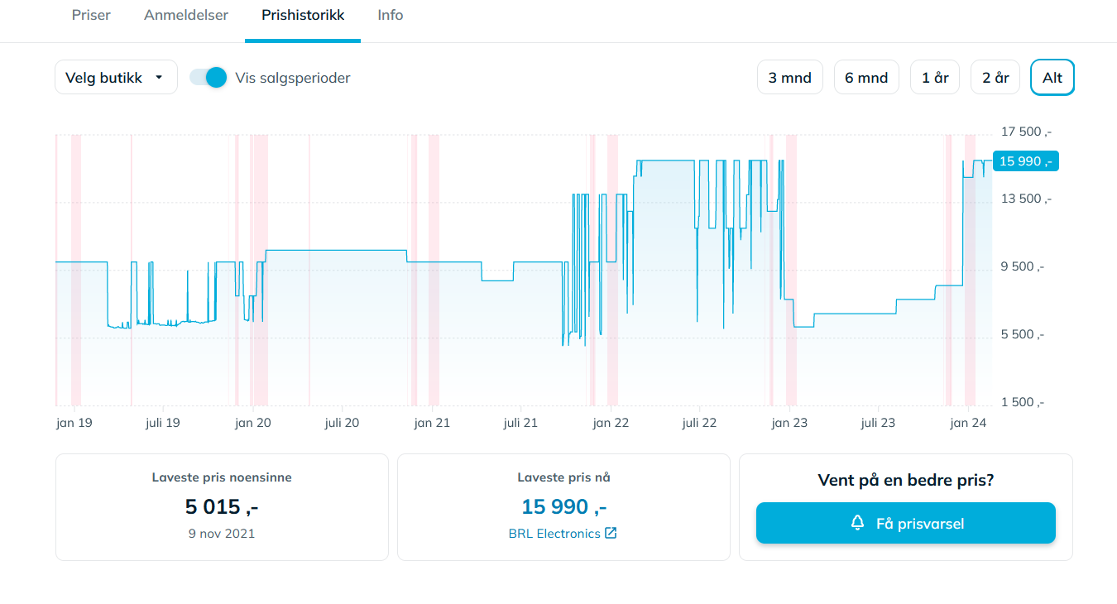Click the 17 500 ,- price axis label
The height and width of the screenshot is (604, 1117).
(1026, 132)
